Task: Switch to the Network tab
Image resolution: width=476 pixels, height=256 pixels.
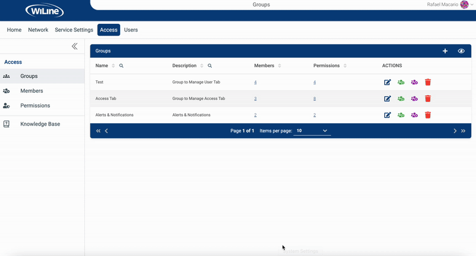Action: point(38,30)
